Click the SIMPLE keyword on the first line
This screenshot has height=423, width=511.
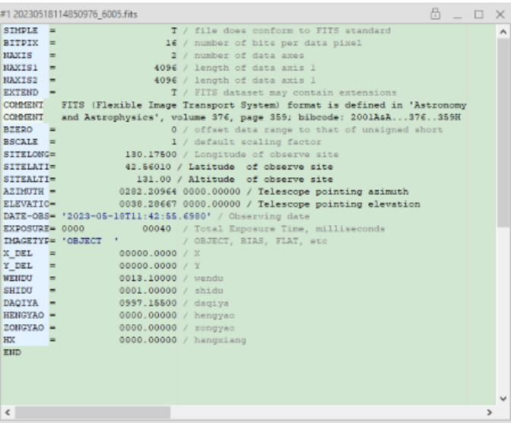tap(20, 31)
